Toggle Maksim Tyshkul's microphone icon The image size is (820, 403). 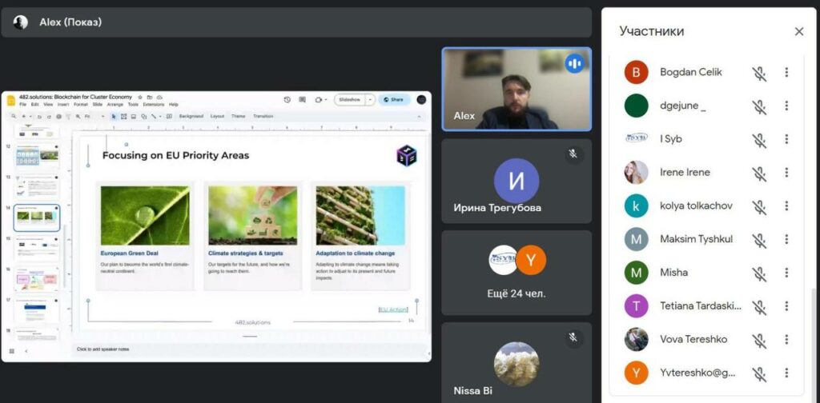tap(759, 241)
